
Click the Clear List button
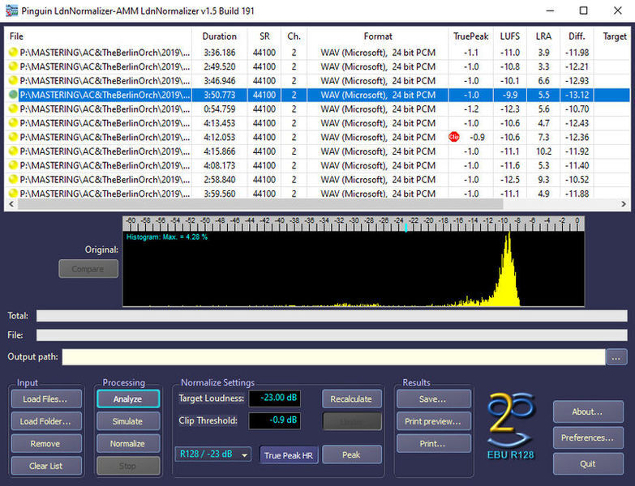click(x=46, y=466)
